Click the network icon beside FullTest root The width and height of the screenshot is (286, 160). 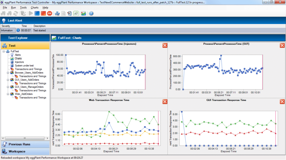(x=8, y=51)
